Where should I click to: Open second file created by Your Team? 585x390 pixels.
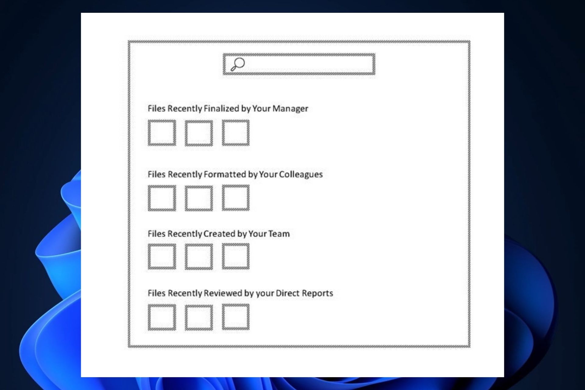click(198, 257)
